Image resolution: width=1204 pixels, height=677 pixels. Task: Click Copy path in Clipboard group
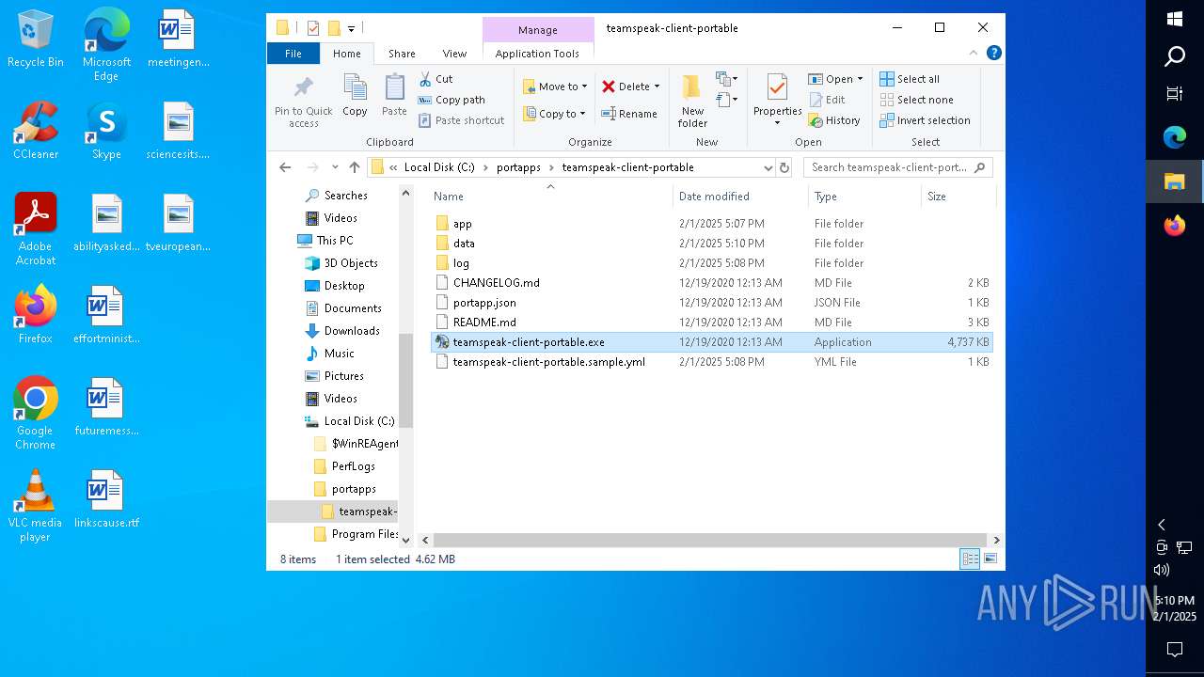point(451,100)
